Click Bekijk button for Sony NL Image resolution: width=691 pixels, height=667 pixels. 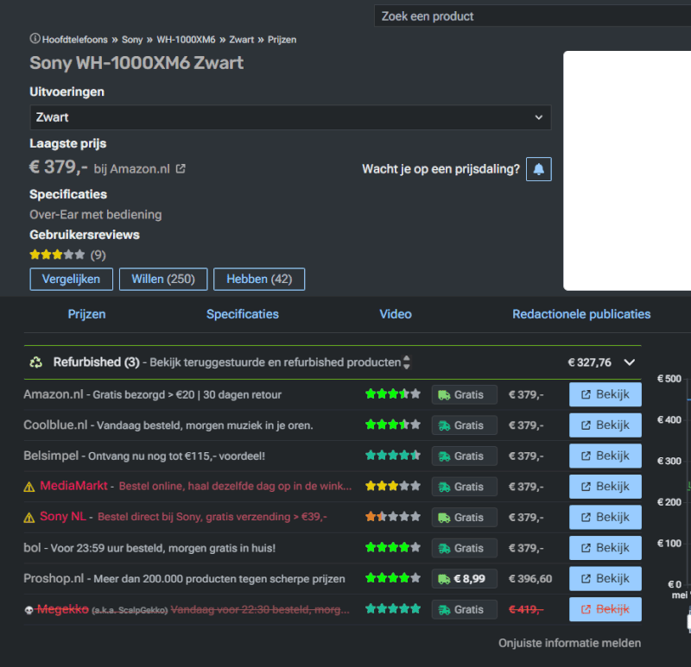[x=605, y=518]
